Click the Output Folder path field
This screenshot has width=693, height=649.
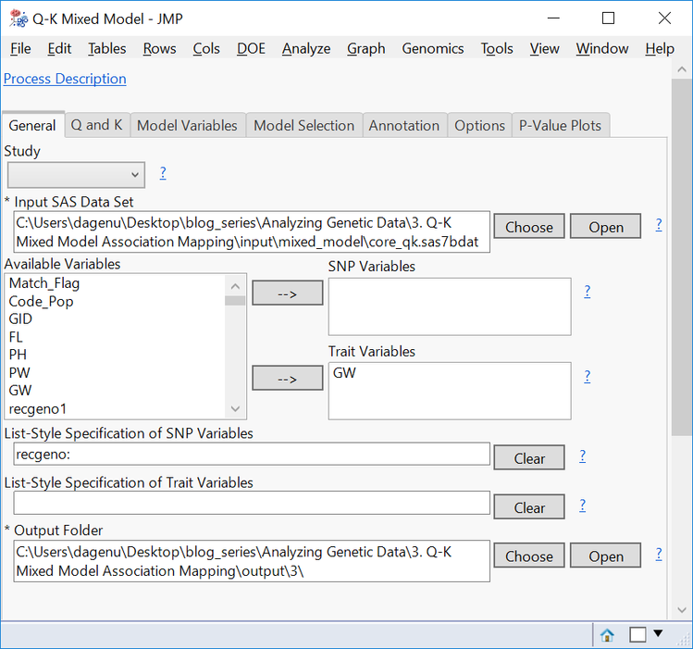point(252,561)
